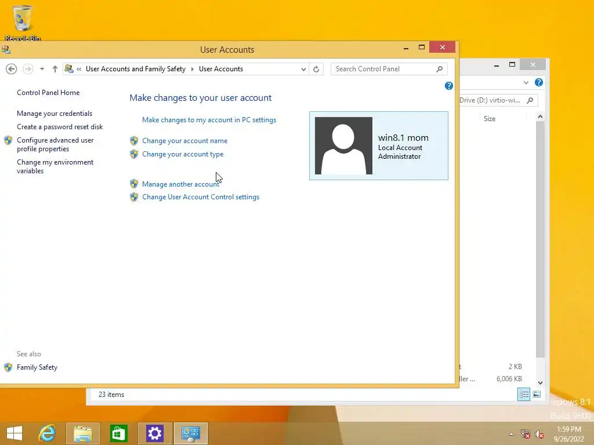Click the shield icon beside Manage another account
The width and height of the screenshot is (594, 445).
click(x=134, y=184)
